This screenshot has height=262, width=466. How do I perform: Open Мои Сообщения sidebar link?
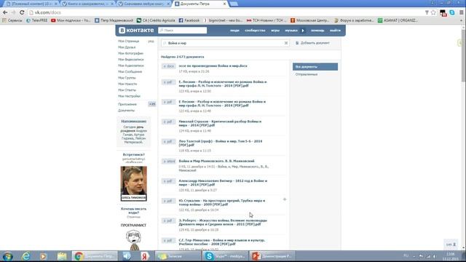coord(130,71)
